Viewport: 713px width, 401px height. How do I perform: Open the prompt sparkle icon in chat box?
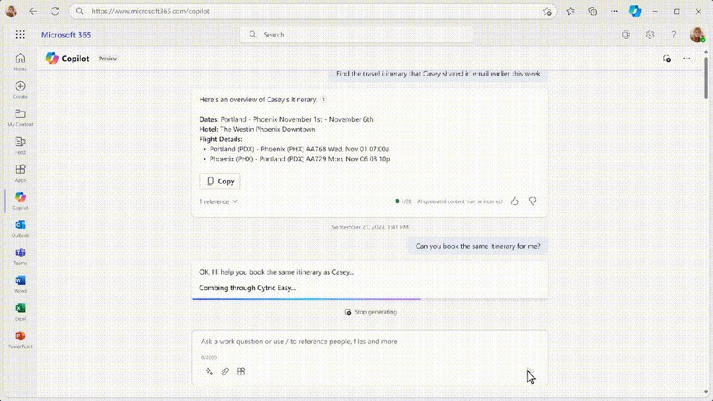coord(209,371)
